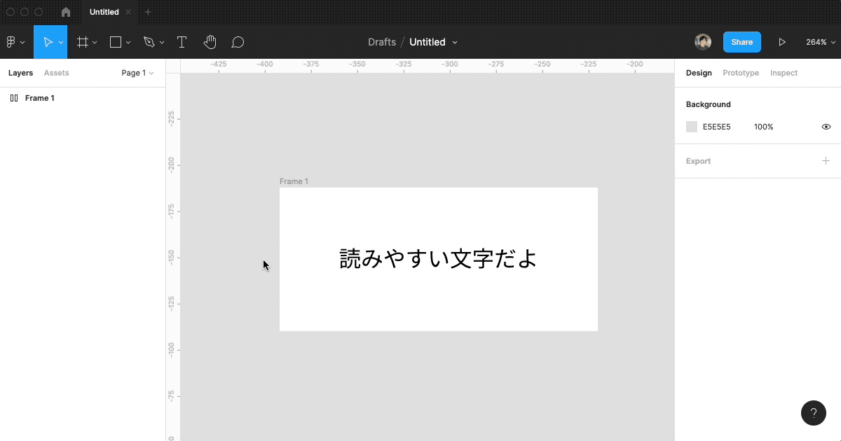The height and width of the screenshot is (441, 841).
Task: Select the Text tool
Action: click(182, 42)
